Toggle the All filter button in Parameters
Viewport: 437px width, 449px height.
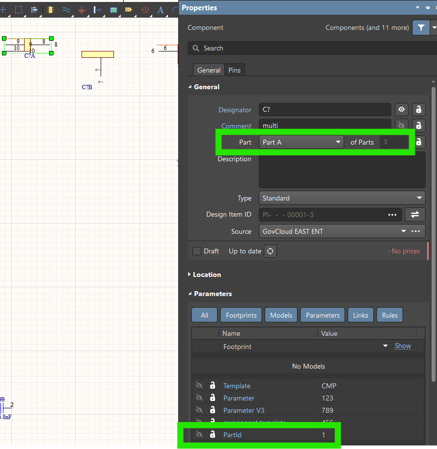pyautogui.click(x=204, y=315)
